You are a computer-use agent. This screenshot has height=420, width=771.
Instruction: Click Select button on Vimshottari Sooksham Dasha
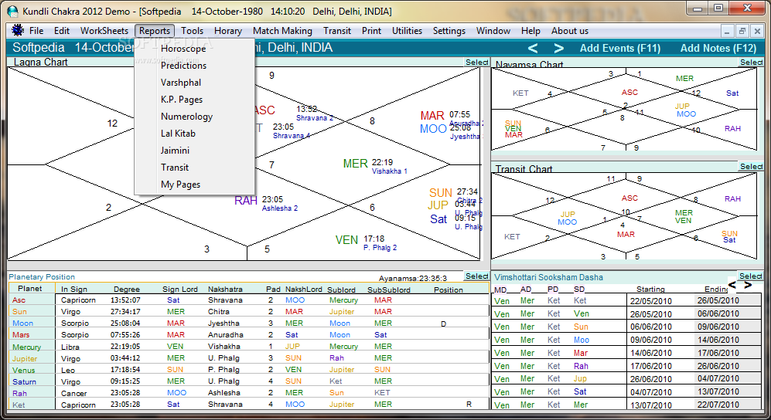point(750,276)
